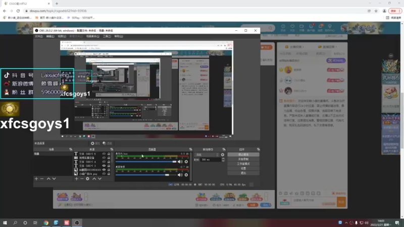Open Settings from the Controls dock
This screenshot has width=404, height=227.
tap(243, 168)
